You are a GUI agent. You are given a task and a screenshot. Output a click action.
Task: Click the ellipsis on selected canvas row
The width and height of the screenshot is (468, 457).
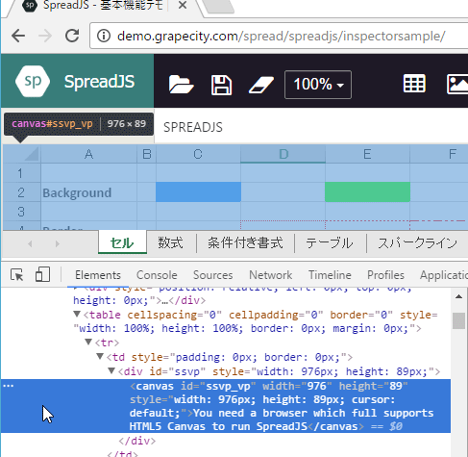9,386
